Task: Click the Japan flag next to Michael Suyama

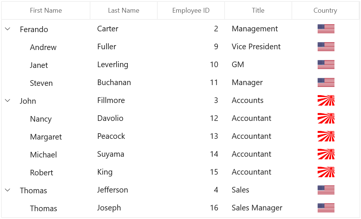Action: [325, 154]
